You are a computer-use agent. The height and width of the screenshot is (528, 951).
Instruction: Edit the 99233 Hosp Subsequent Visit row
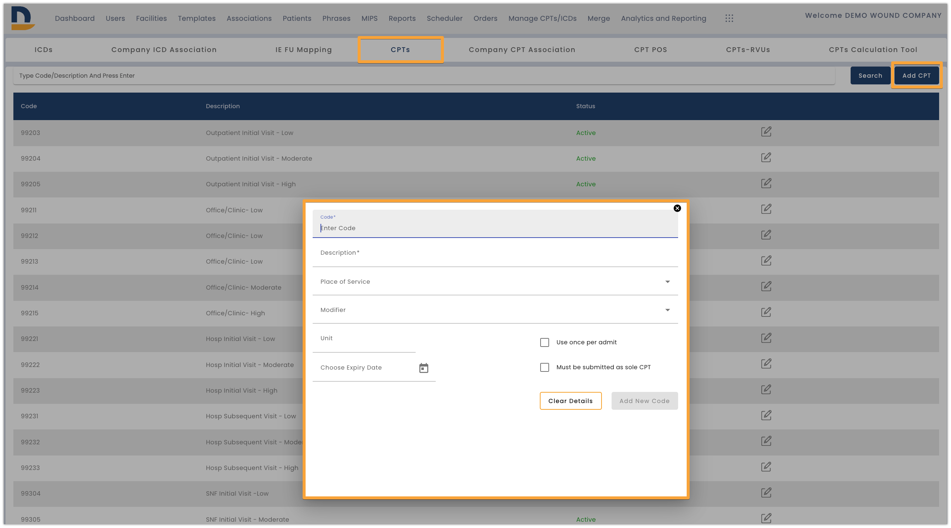[x=766, y=467]
